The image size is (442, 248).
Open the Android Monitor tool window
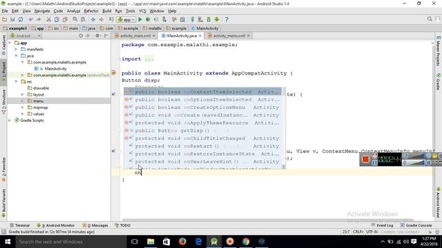coord(55,225)
